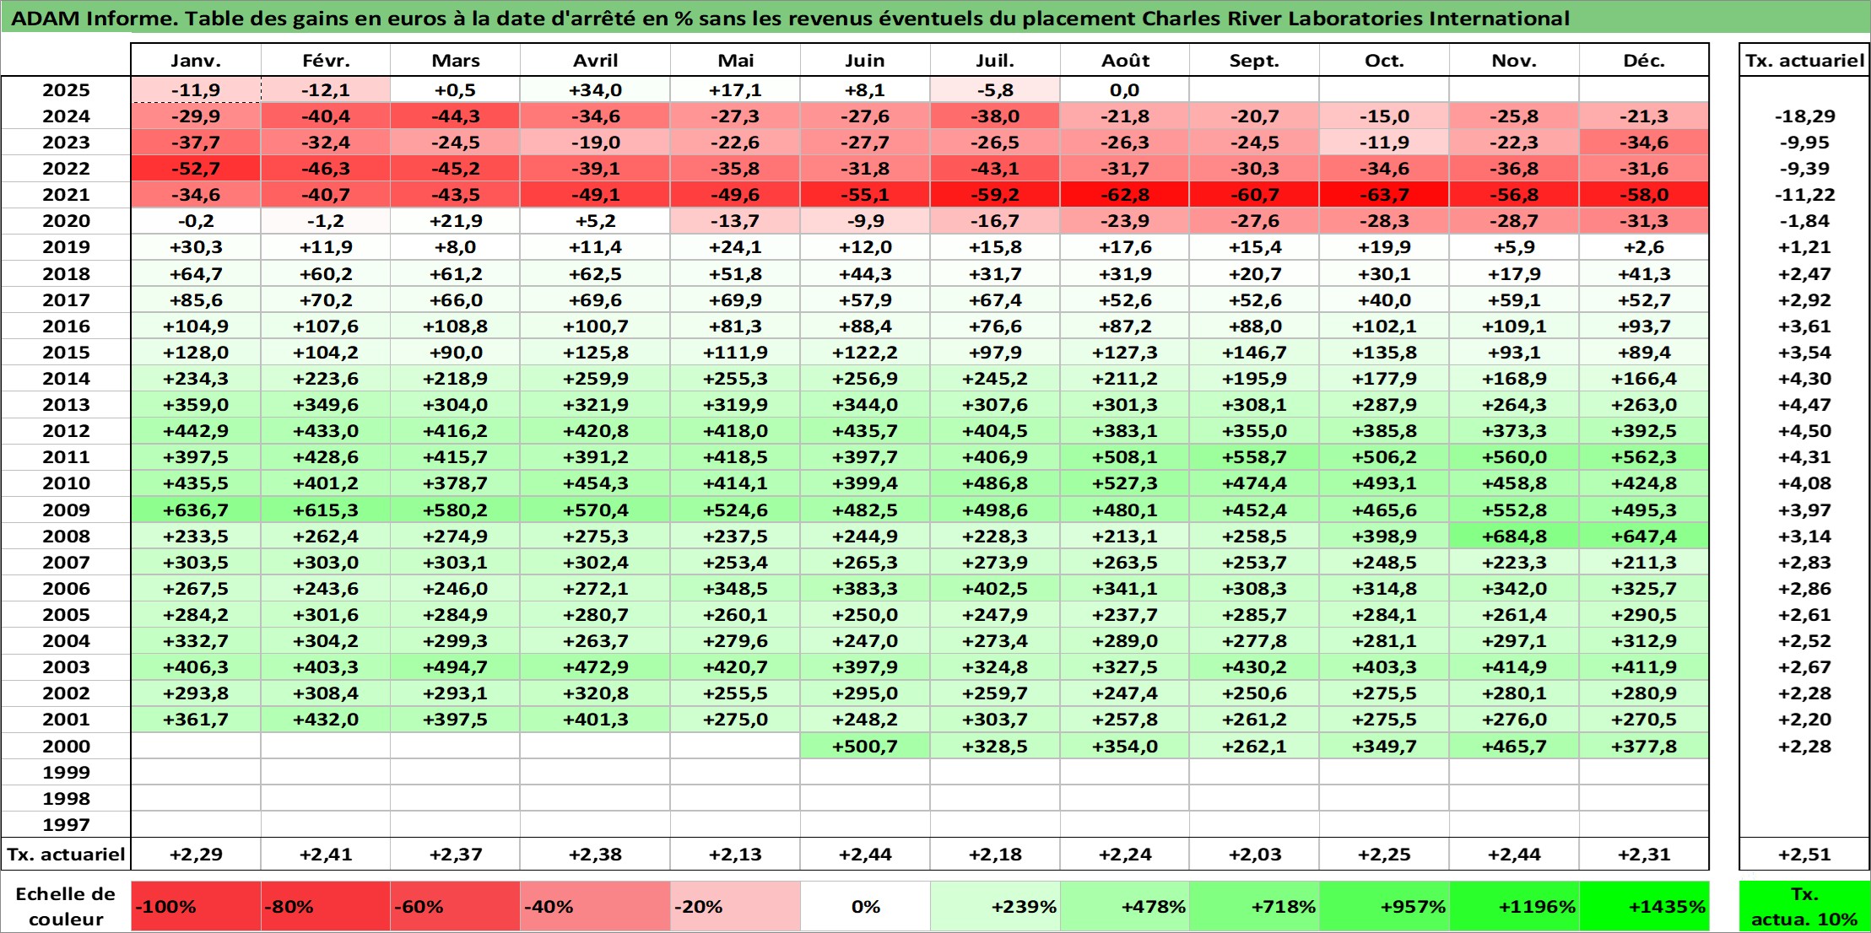Click the -0,2 cell in 2020
The image size is (1871, 933).
196,221
